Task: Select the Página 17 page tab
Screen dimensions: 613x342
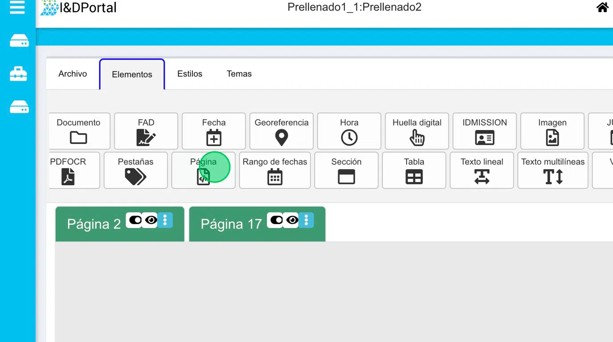Action: tap(231, 224)
